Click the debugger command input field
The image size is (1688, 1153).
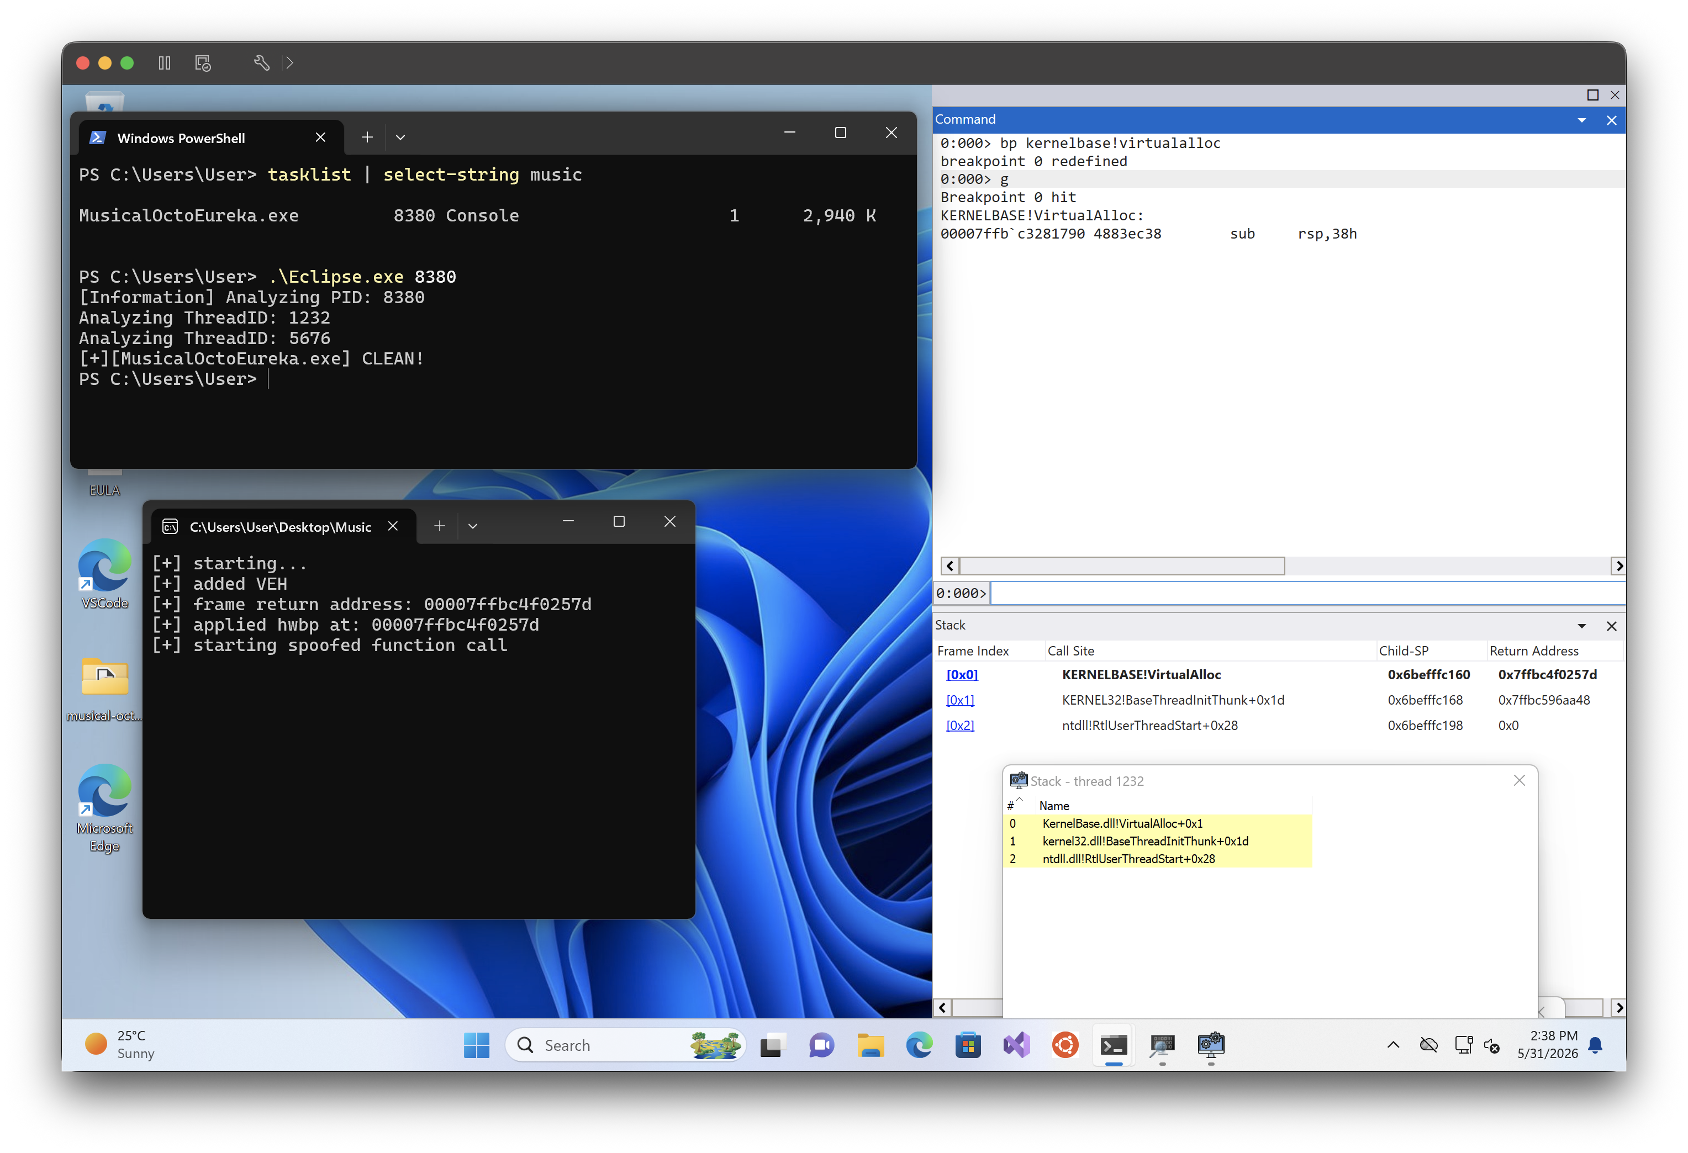1307,593
